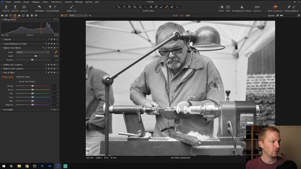
Task: Collapse the Balance des Blancs panel
Action: tap(2, 48)
